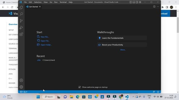This screenshot has width=179, height=100.
Task: Click TERMINAL in the browser docs sidebar
Action: (x=13, y=48)
